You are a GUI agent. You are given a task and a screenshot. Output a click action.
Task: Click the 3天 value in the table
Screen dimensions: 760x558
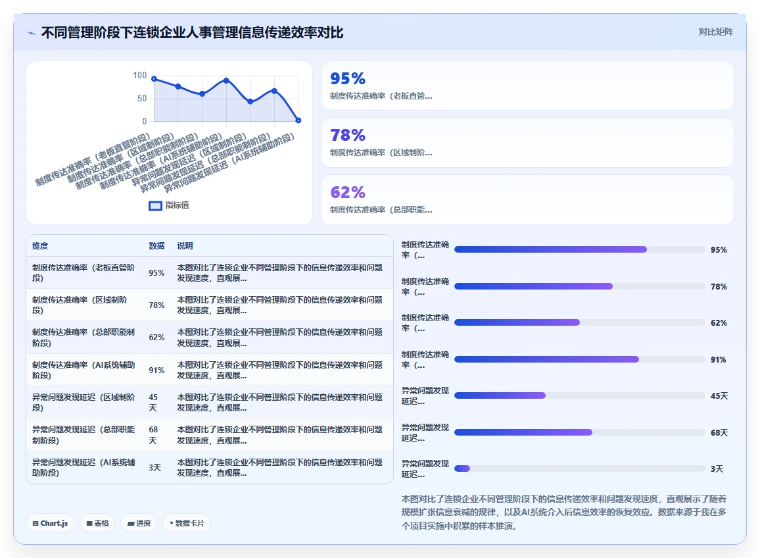pyautogui.click(x=154, y=467)
